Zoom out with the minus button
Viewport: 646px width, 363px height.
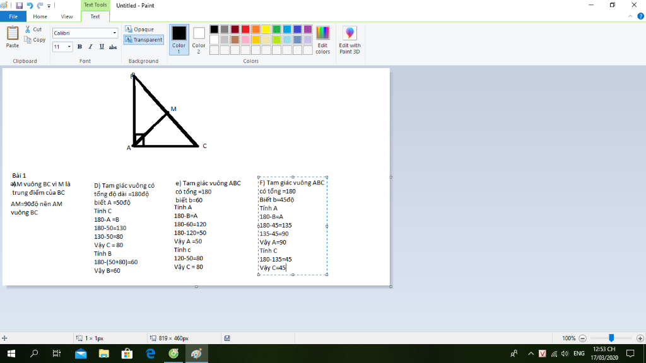point(582,338)
